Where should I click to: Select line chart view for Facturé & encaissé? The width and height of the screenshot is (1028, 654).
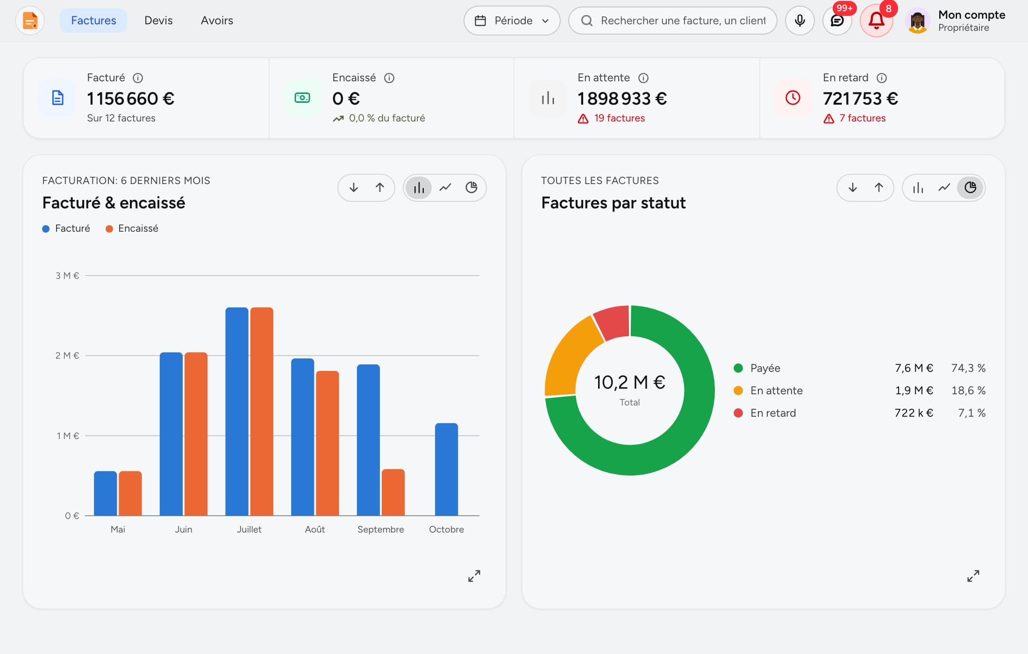tap(445, 188)
